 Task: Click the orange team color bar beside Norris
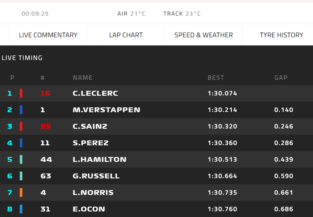(21, 193)
